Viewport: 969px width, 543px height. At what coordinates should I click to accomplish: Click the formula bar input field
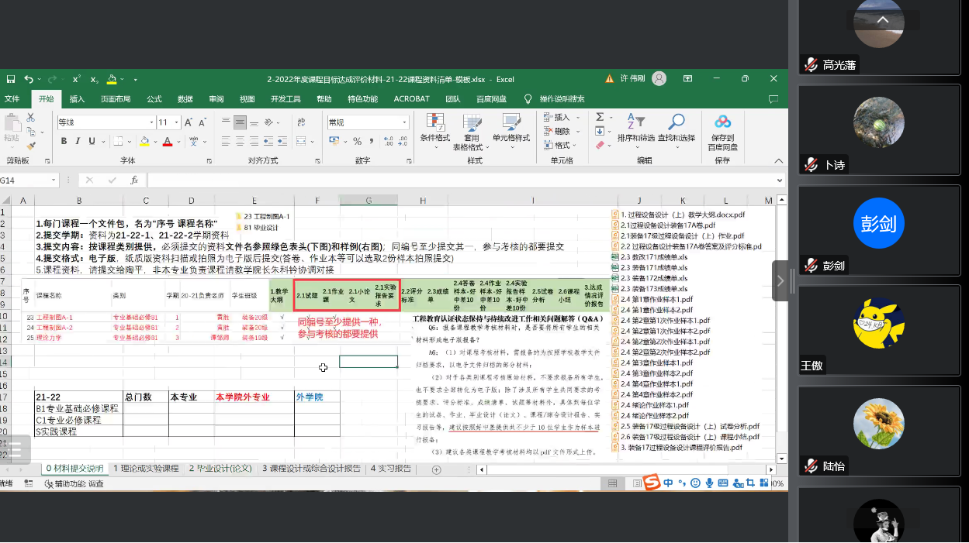pyautogui.click(x=461, y=180)
